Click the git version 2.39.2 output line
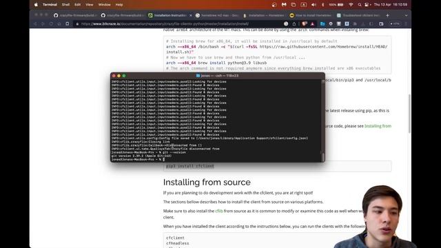The height and width of the screenshot is (248, 441). (141, 156)
